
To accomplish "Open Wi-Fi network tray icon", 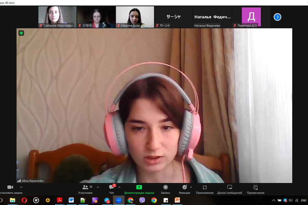I will pos(297,200).
